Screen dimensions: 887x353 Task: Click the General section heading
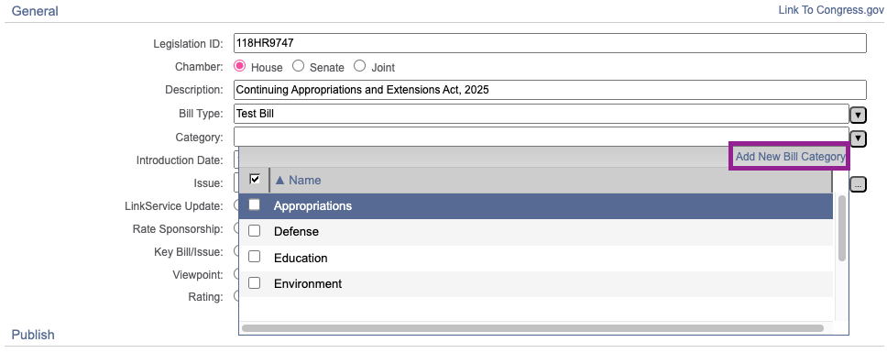(35, 11)
